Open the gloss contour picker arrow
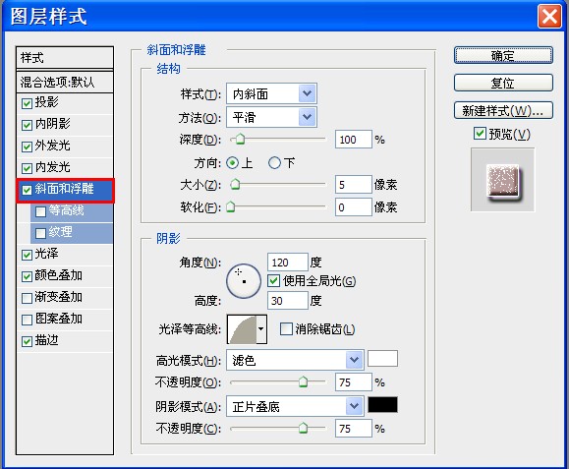569x469 pixels. tap(261, 329)
